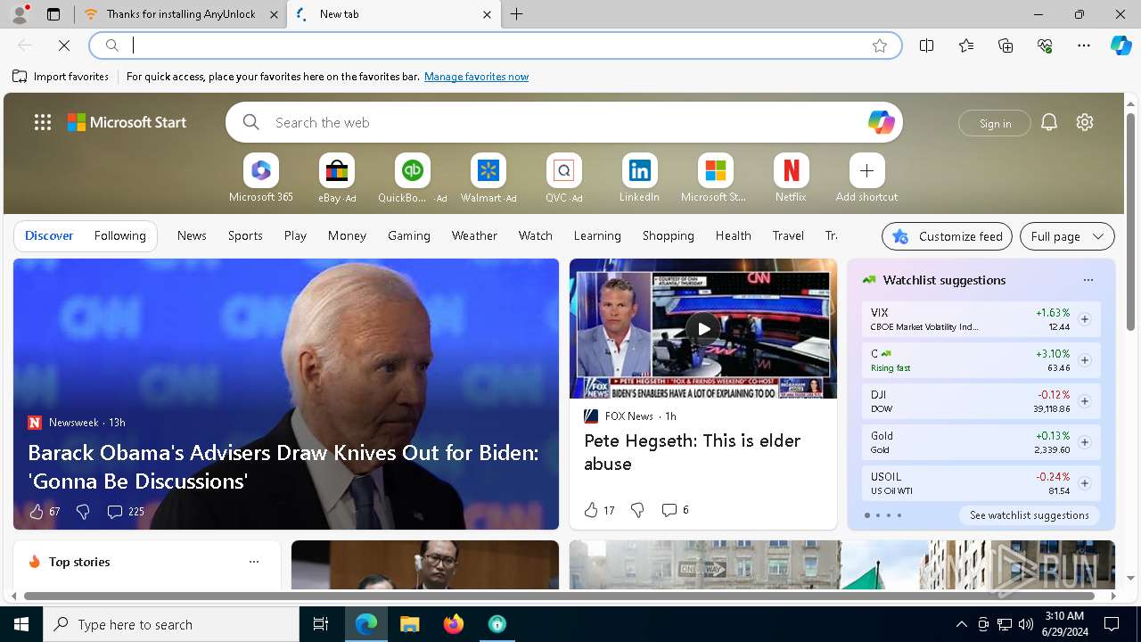Open a new browser tab
Screen dimensions: 1141x642
(517, 14)
